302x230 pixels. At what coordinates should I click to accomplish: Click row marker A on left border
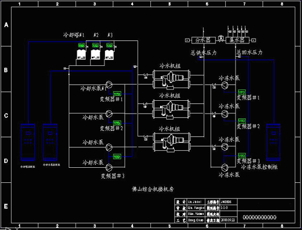pos(6,25)
